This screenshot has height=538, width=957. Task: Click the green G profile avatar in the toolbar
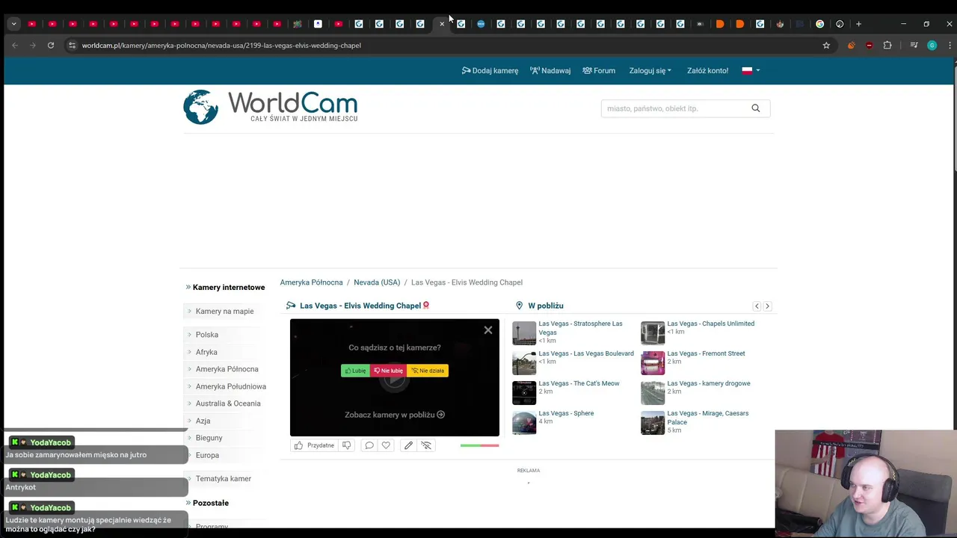tap(932, 46)
